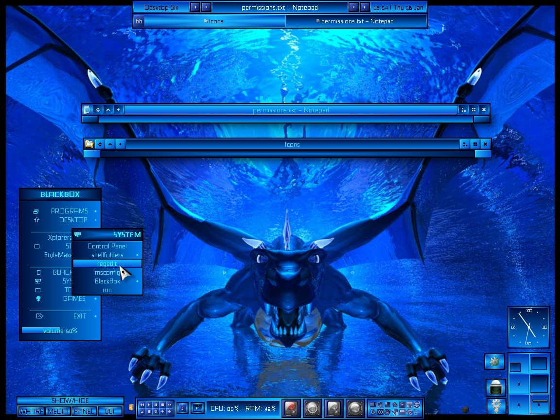The image size is (560, 420).
Task: Click the green gear icon on right wharf
Action: coord(495,362)
